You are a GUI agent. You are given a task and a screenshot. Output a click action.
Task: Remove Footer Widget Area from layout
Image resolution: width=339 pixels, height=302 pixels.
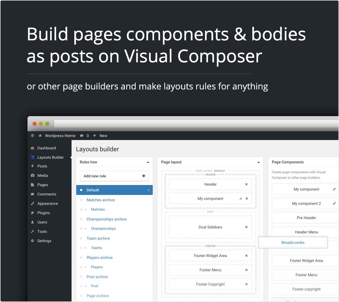[246, 256]
